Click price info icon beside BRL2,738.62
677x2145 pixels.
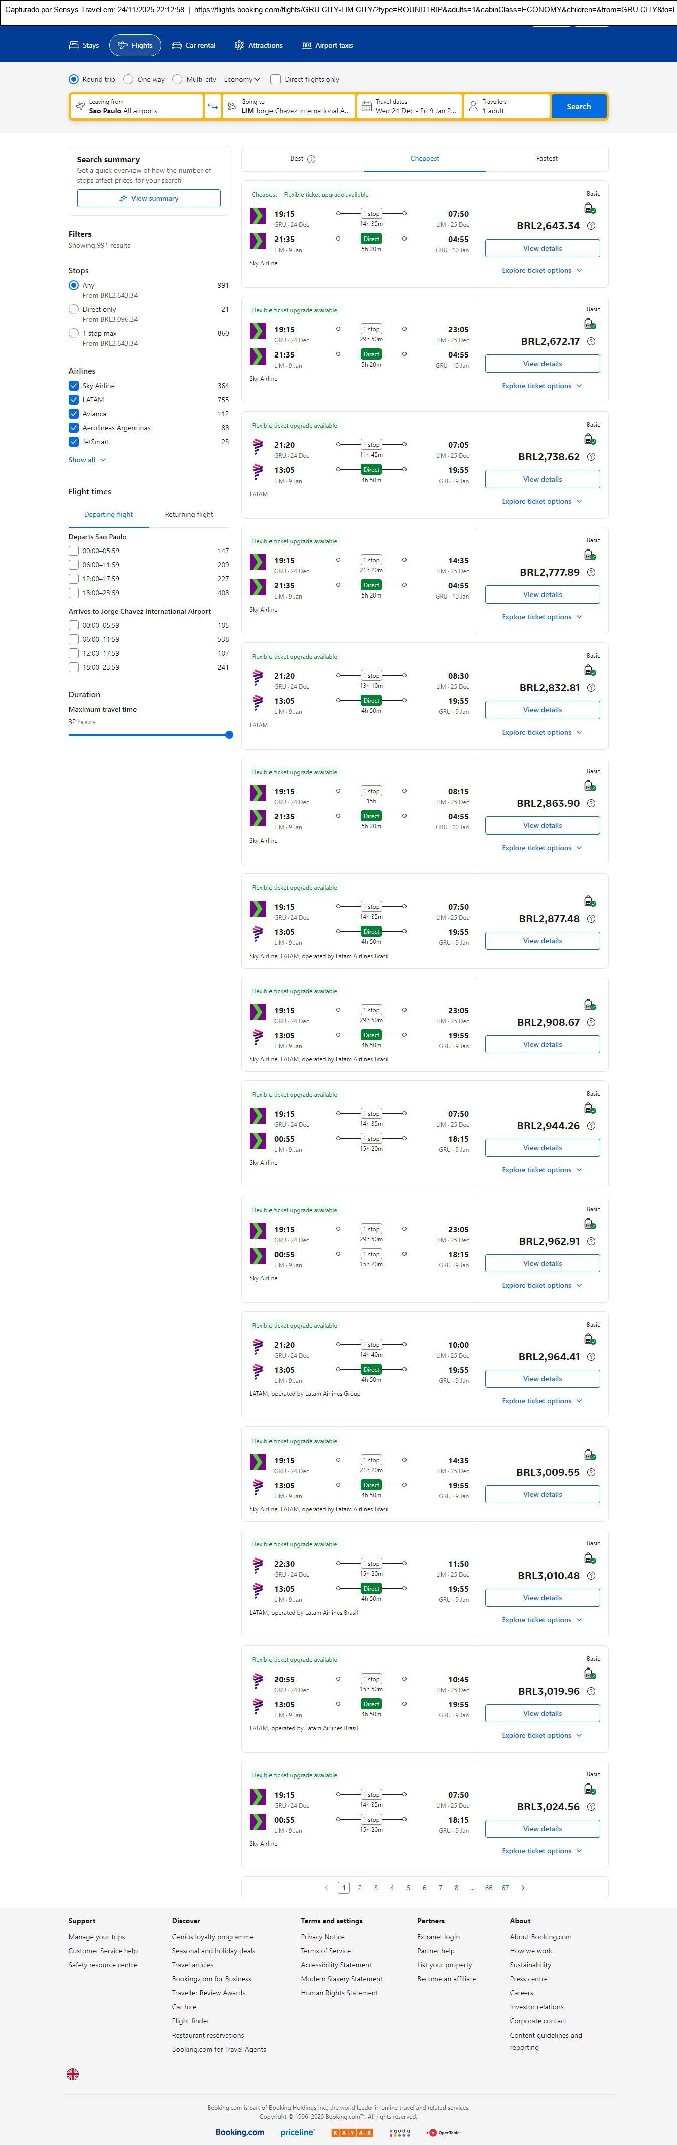(x=591, y=457)
